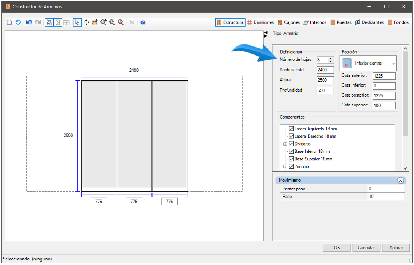
Task: Click the right-pointing panel arrow
Action: 266,36
